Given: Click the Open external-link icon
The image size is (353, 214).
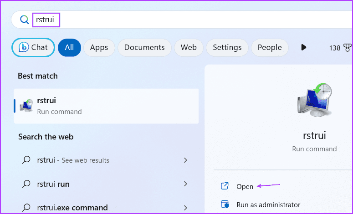Looking at the screenshot, I should pyautogui.click(x=225, y=186).
